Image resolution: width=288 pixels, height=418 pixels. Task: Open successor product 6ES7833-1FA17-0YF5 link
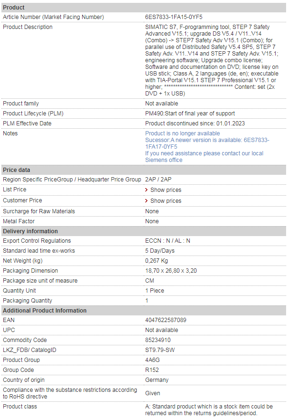(207, 143)
